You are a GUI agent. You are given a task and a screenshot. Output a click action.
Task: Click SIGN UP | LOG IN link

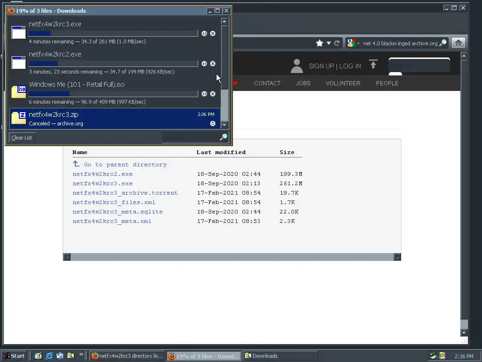335,66
